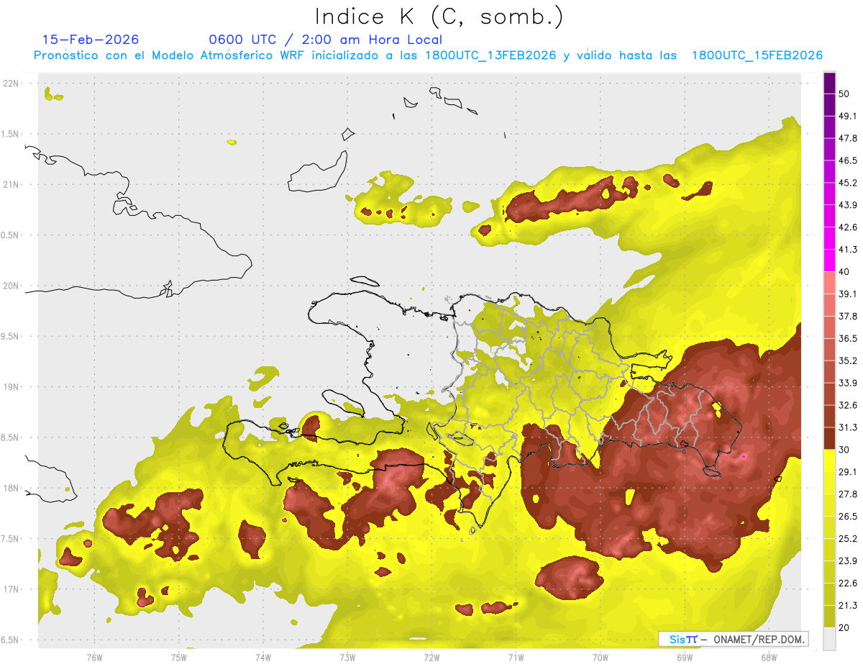Click legend value "47.8"
Screen dimensions: 863x667
click(848, 138)
